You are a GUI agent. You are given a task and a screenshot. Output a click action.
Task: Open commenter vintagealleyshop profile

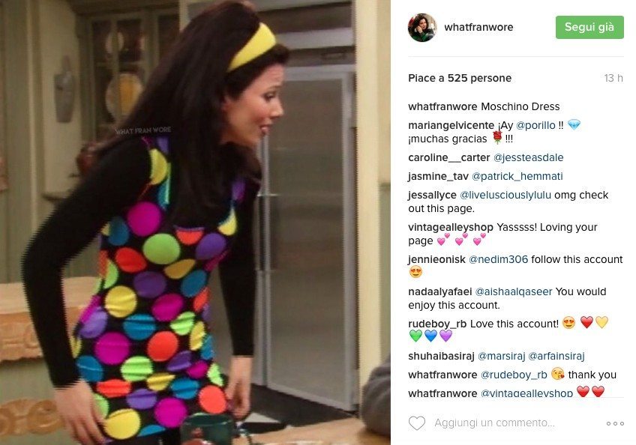coord(451,227)
